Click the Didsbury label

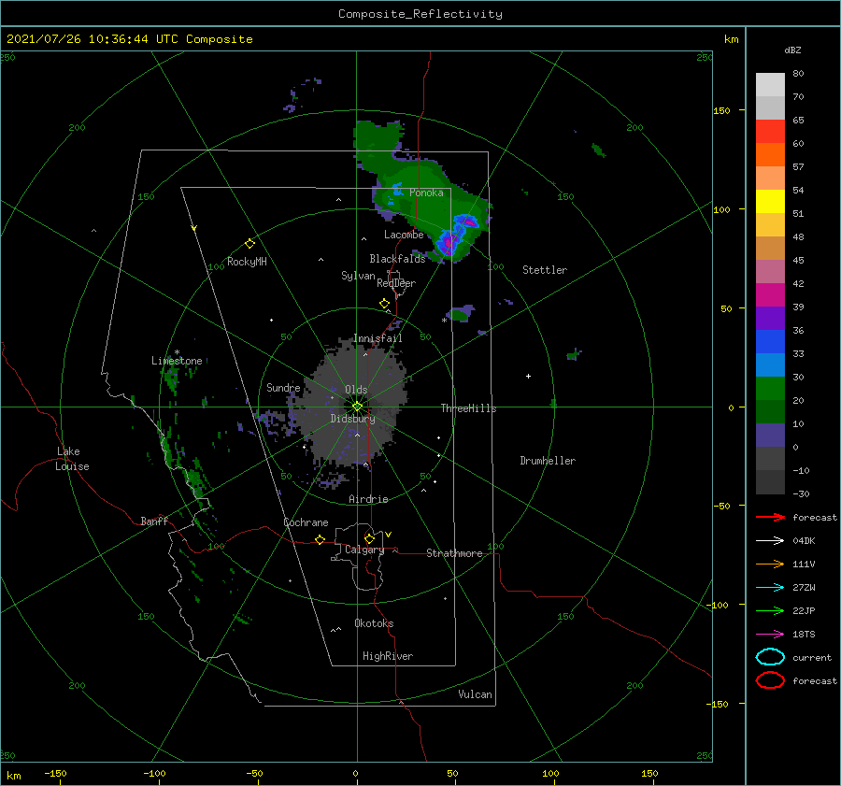(x=353, y=419)
